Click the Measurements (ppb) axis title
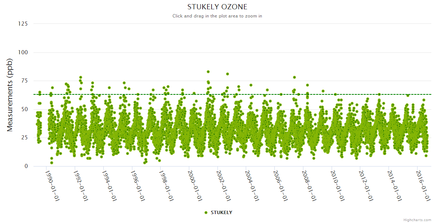The height and width of the screenshot is (223, 435). [10, 95]
